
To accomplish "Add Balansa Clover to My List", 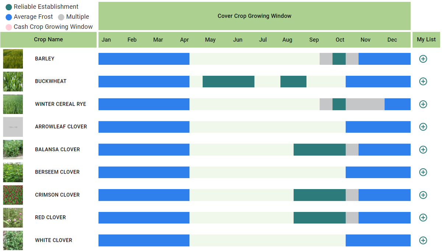I will (x=423, y=149).
